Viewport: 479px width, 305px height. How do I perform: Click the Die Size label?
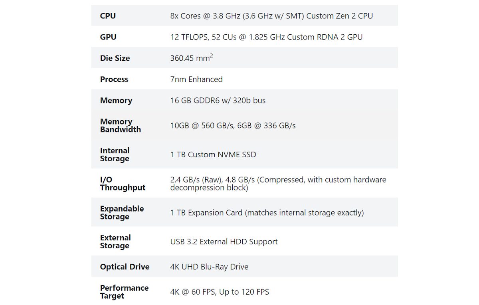point(115,58)
